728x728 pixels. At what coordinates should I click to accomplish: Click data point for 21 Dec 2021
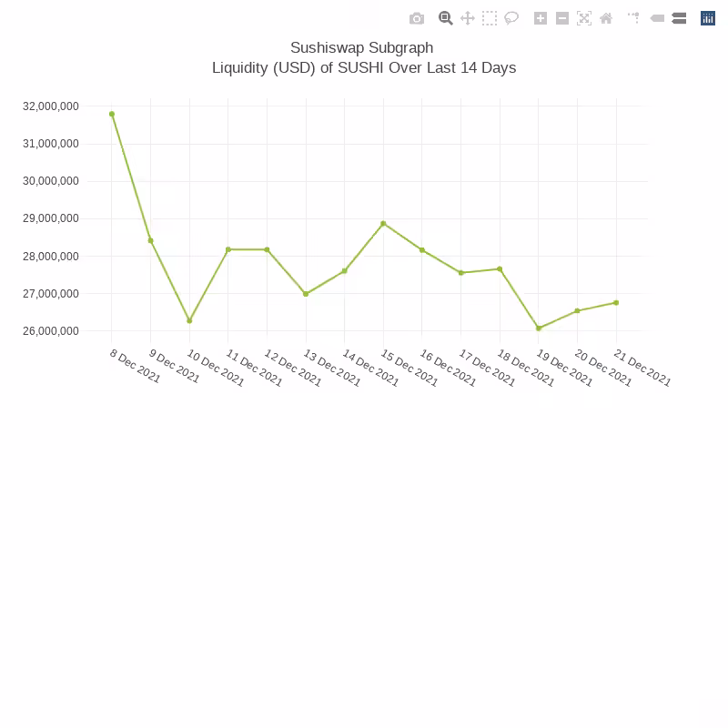pyautogui.click(x=616, y=303)
